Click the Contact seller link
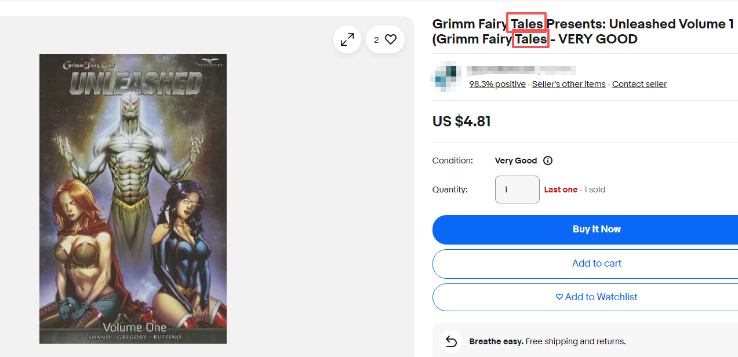The image size is (738, 357). [x=639, y=84]
